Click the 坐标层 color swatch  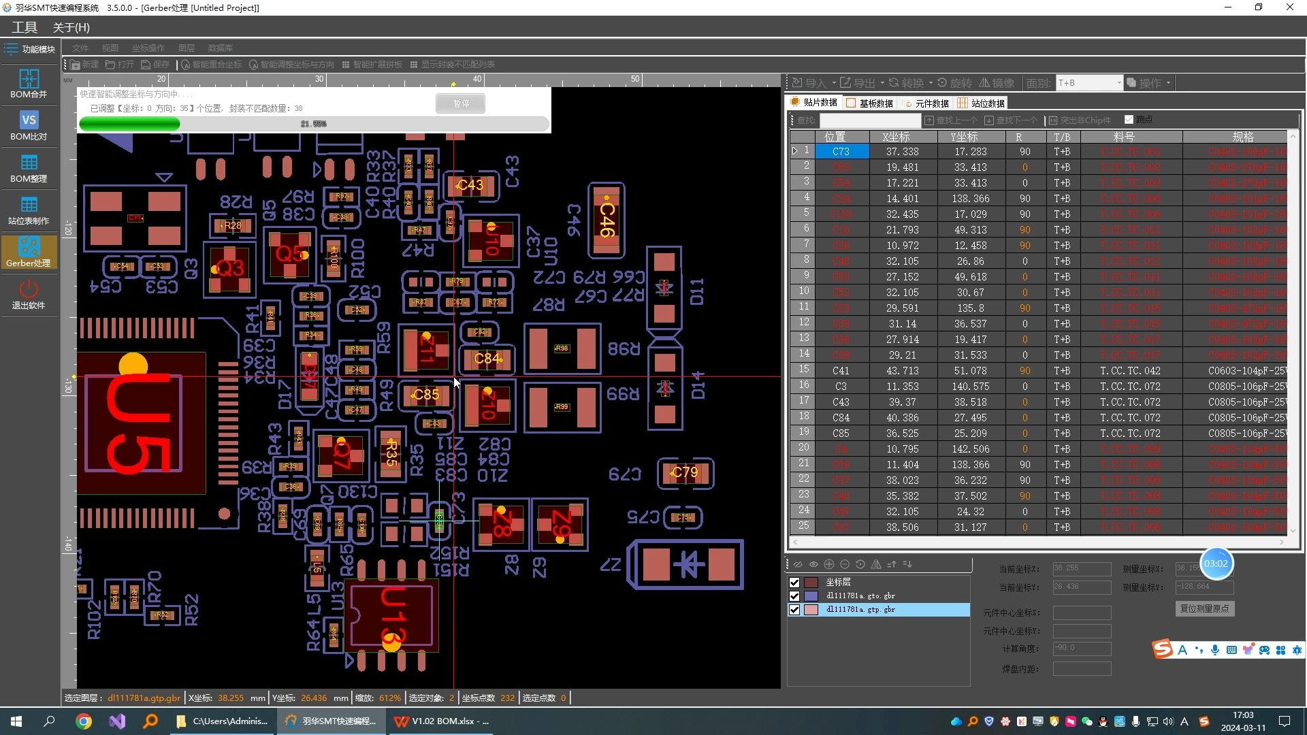click(811, 583)
